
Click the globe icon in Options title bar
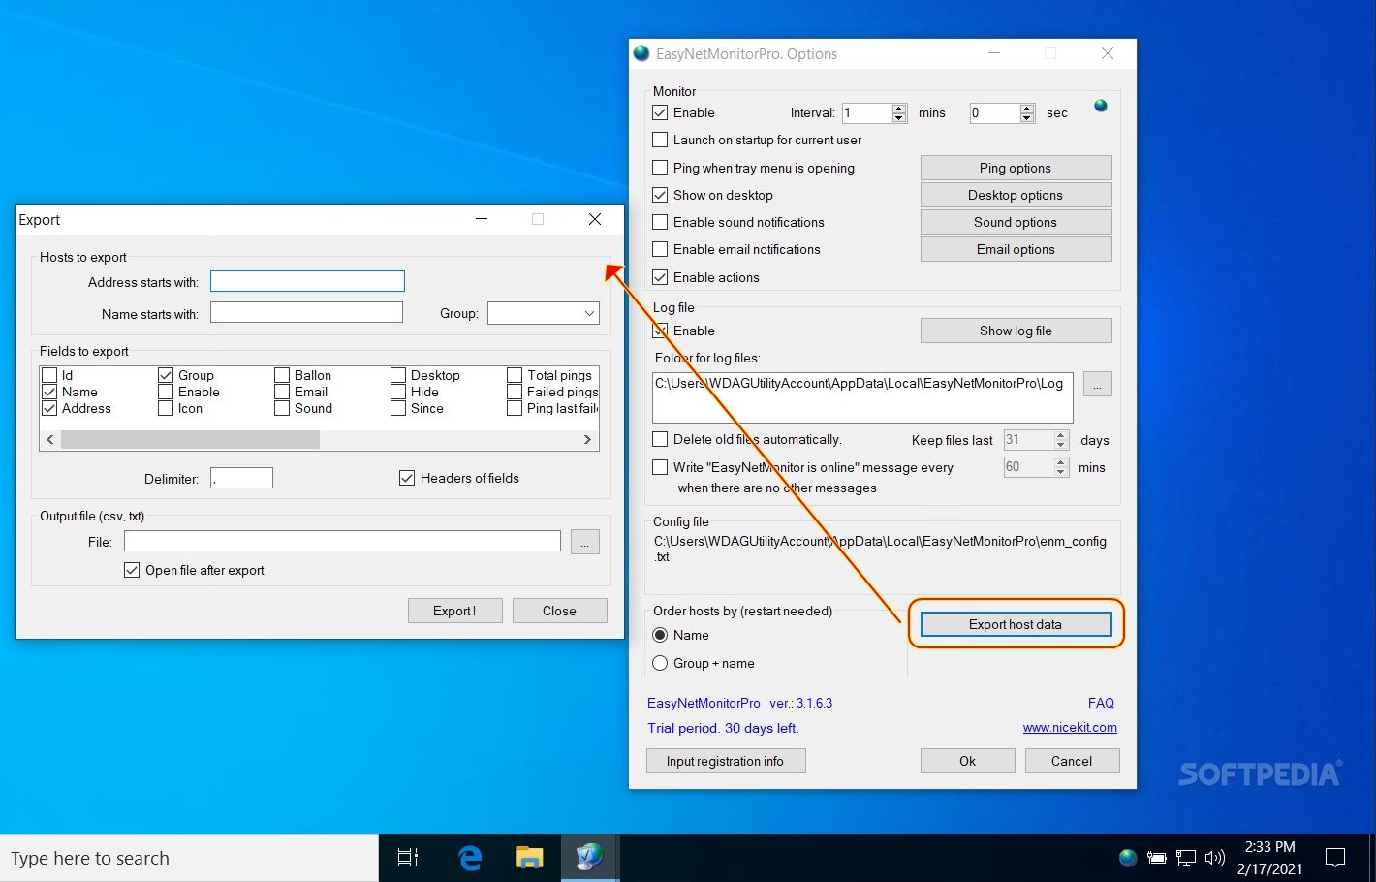[641, 53]
